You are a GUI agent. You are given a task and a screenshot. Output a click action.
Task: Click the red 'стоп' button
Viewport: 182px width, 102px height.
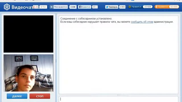tap(40, 96)
